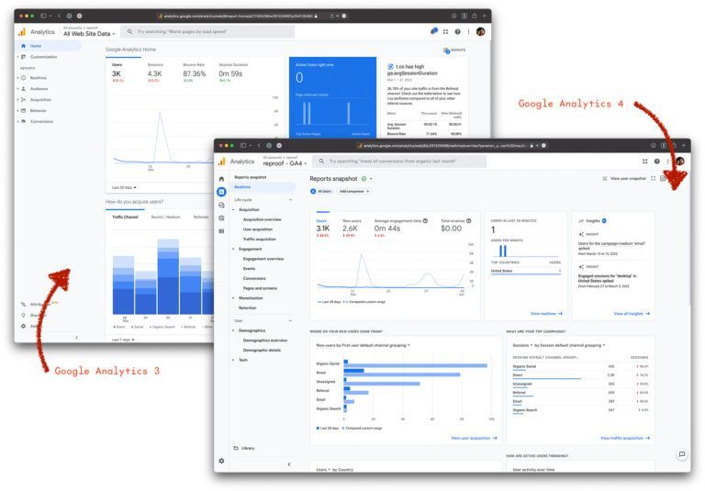Click the info icon beside Average engagement time
Image resolution: width=705 pixels, height=491 pixels.
(425, 221)
